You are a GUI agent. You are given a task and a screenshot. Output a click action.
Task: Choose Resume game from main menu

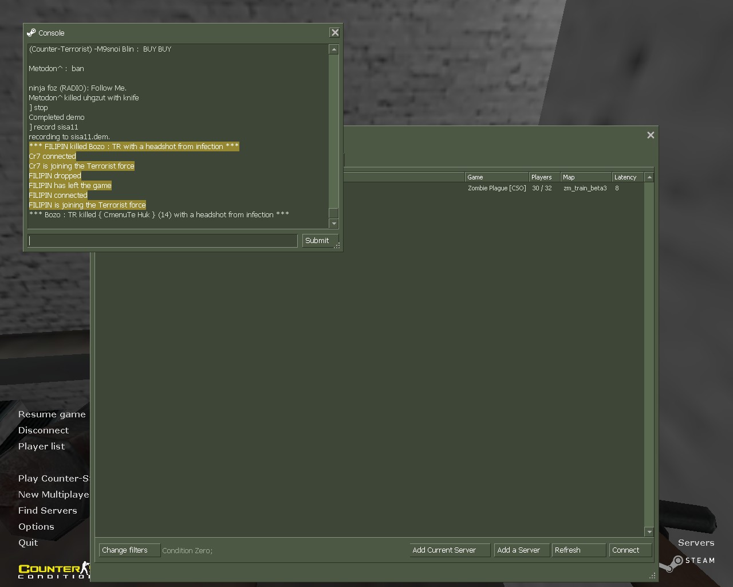[x=52, y=414]
